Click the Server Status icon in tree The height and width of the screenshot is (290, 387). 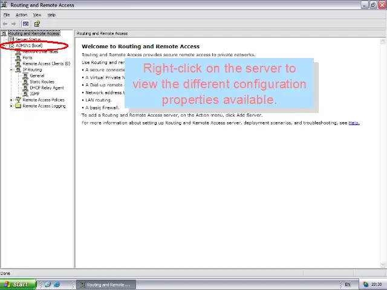pyautogui.click(x=11, y=39)
